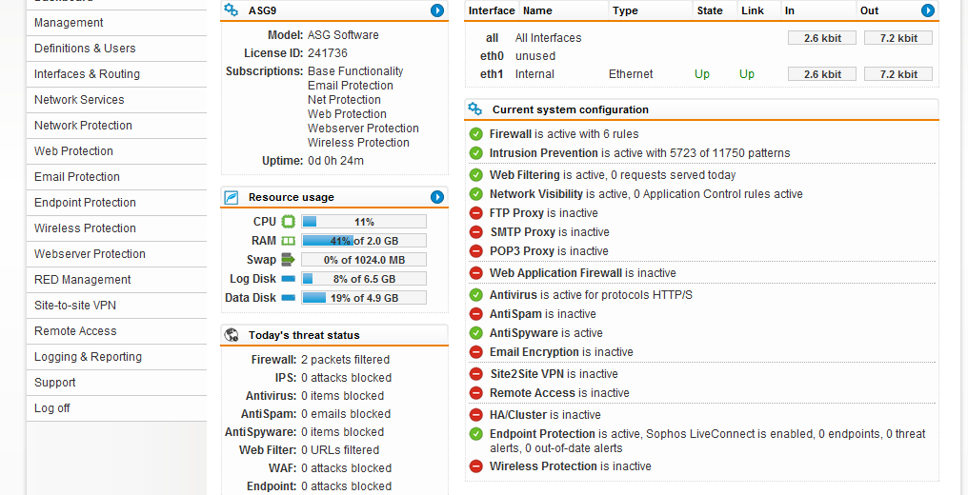Open the Network Protection menu
This screenshot has height=495, width=968.
pos(83,126)
